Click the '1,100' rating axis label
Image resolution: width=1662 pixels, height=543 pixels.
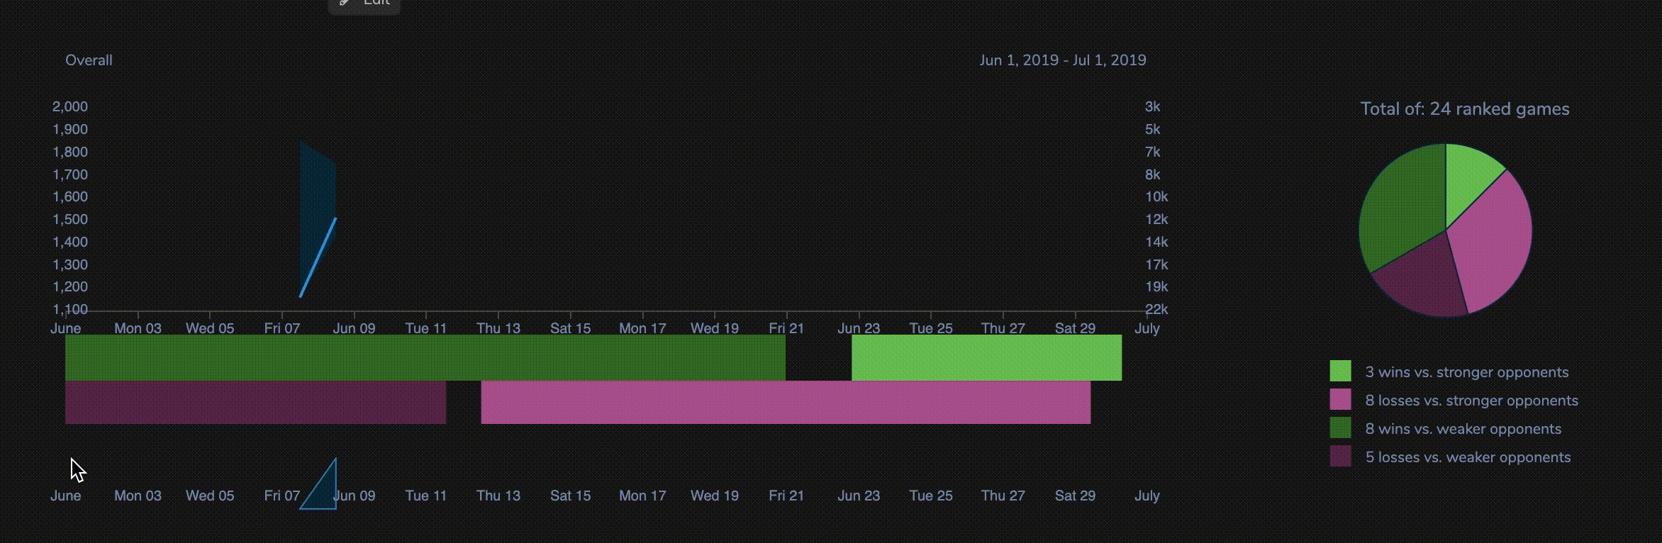tap(70, 309)
